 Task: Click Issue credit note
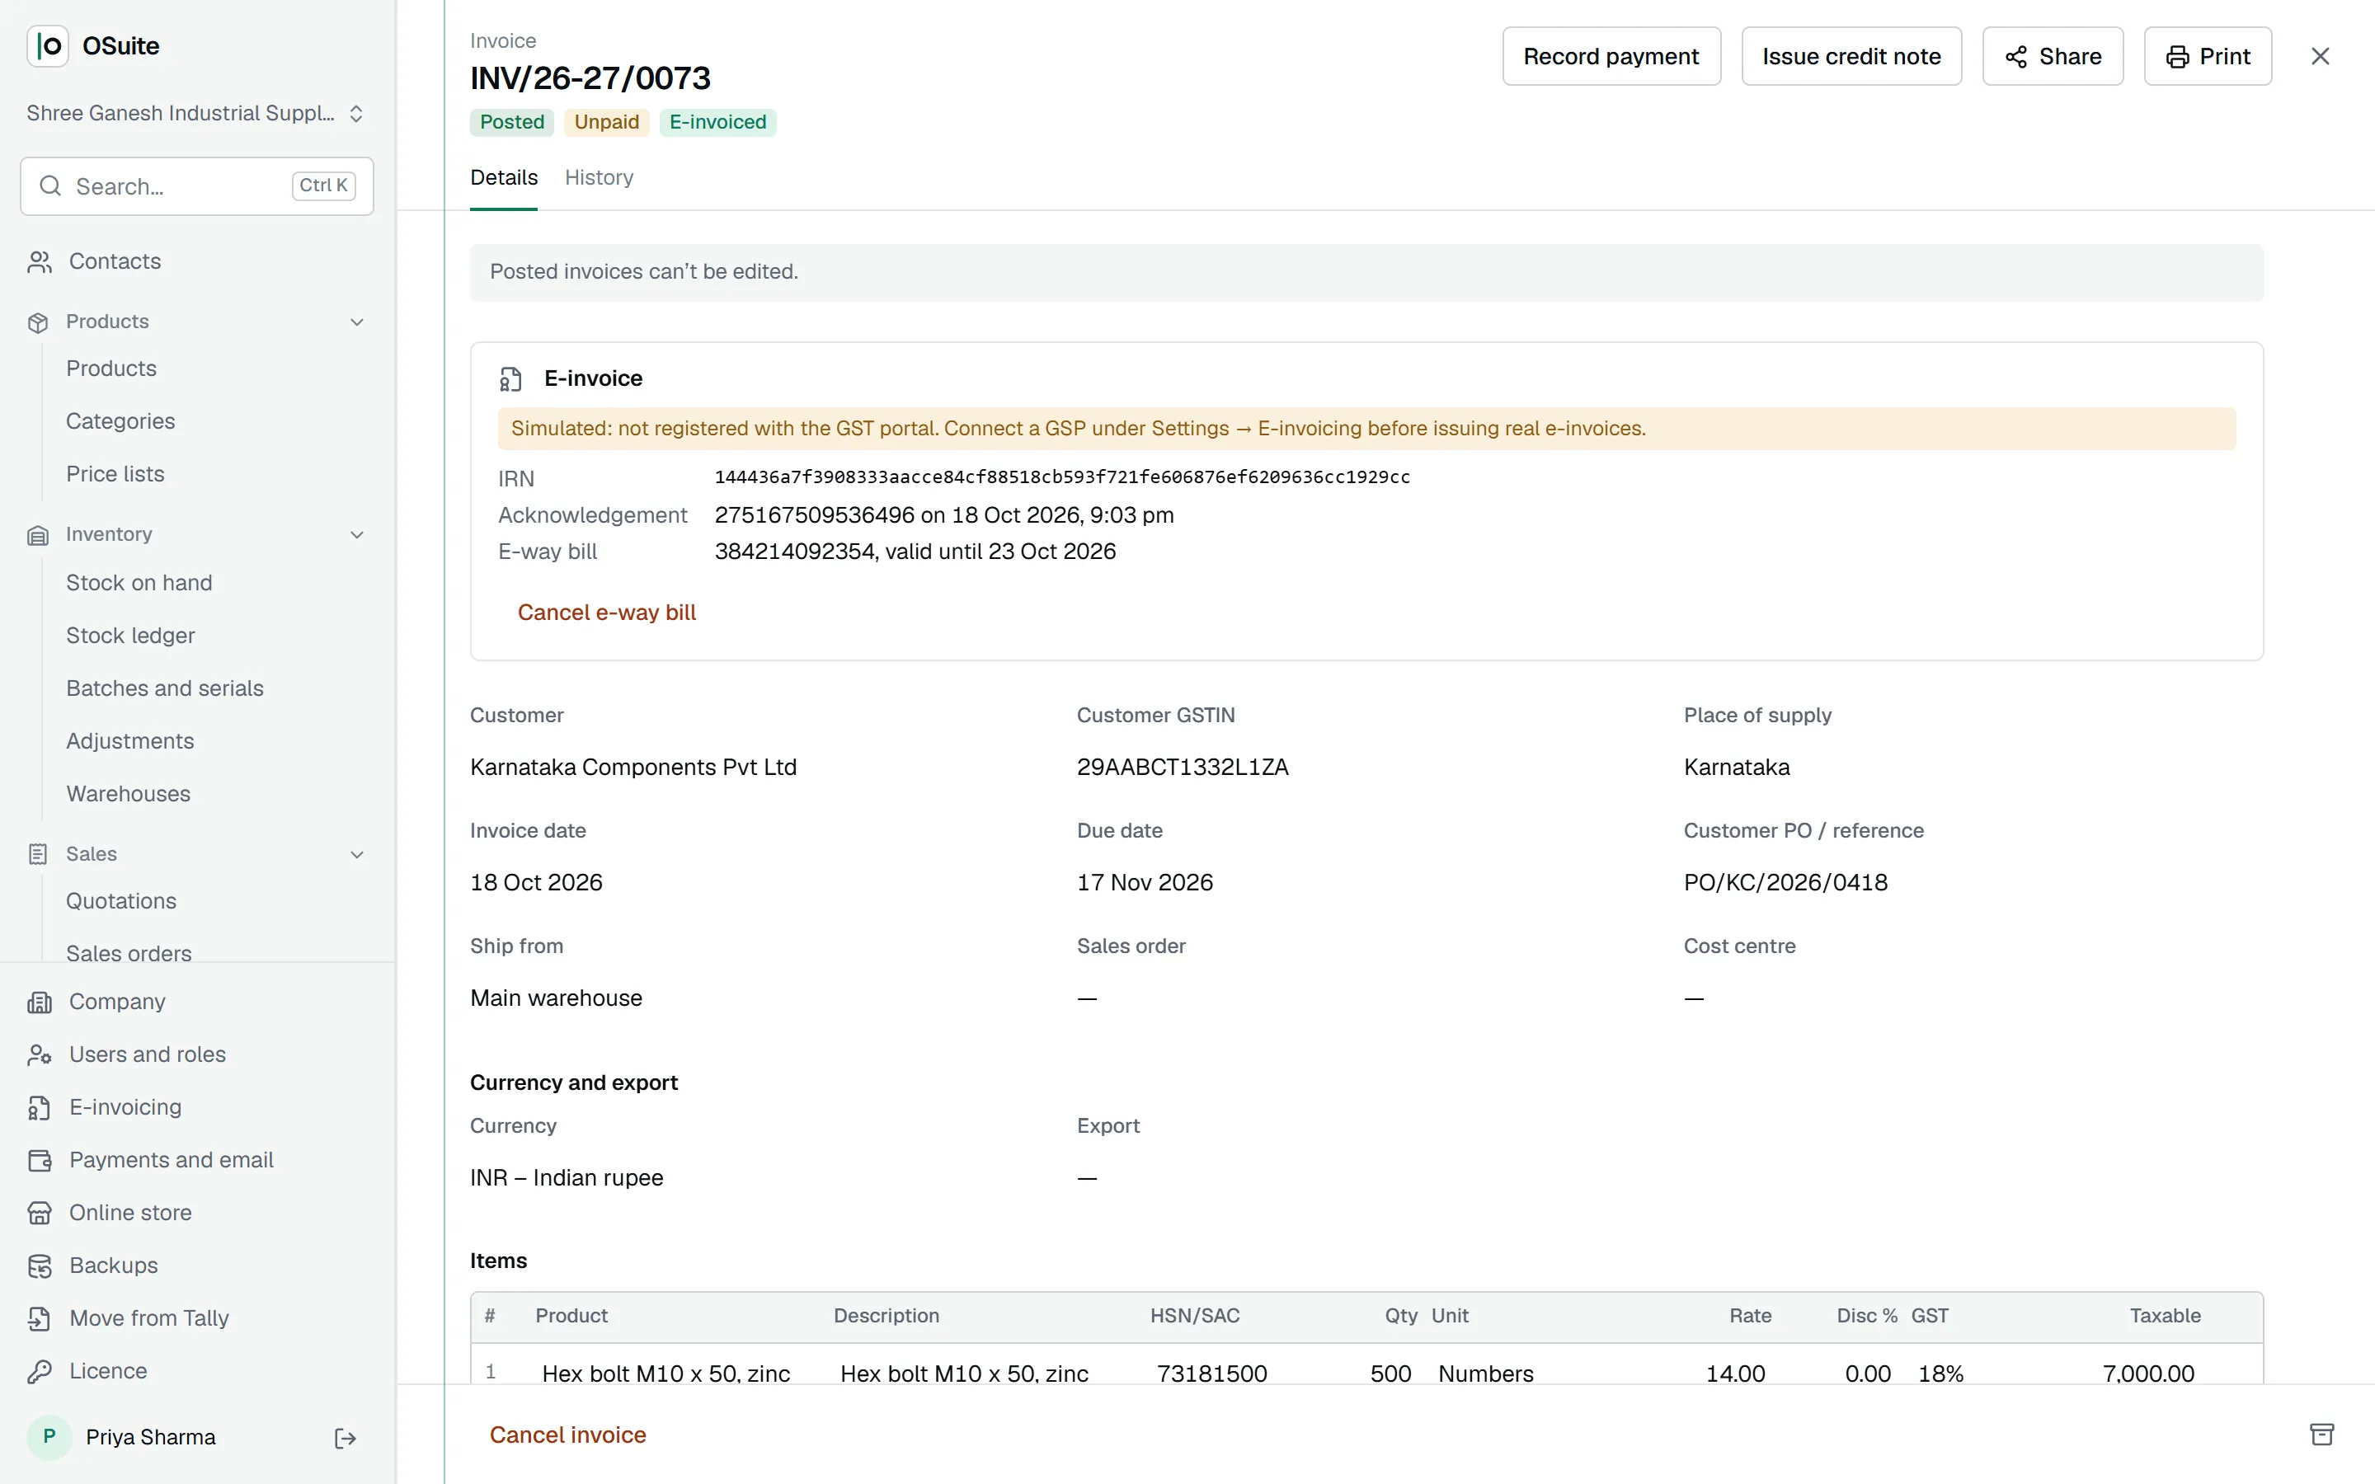click(1851, 56)
